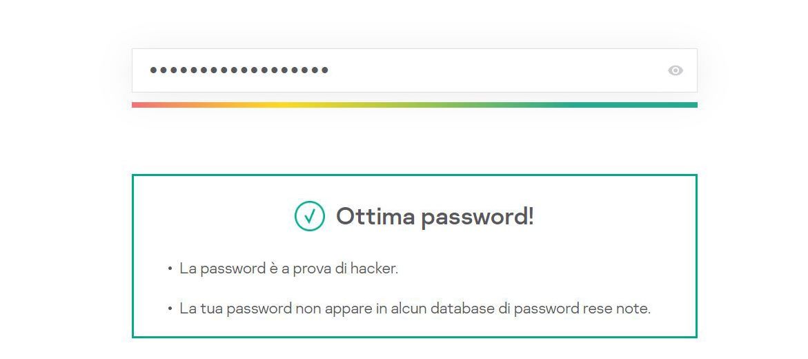Click the "Ottima password!" heading
Image resolution: width=808 pixels, height=359 pixels.
(x=435, y=217)
